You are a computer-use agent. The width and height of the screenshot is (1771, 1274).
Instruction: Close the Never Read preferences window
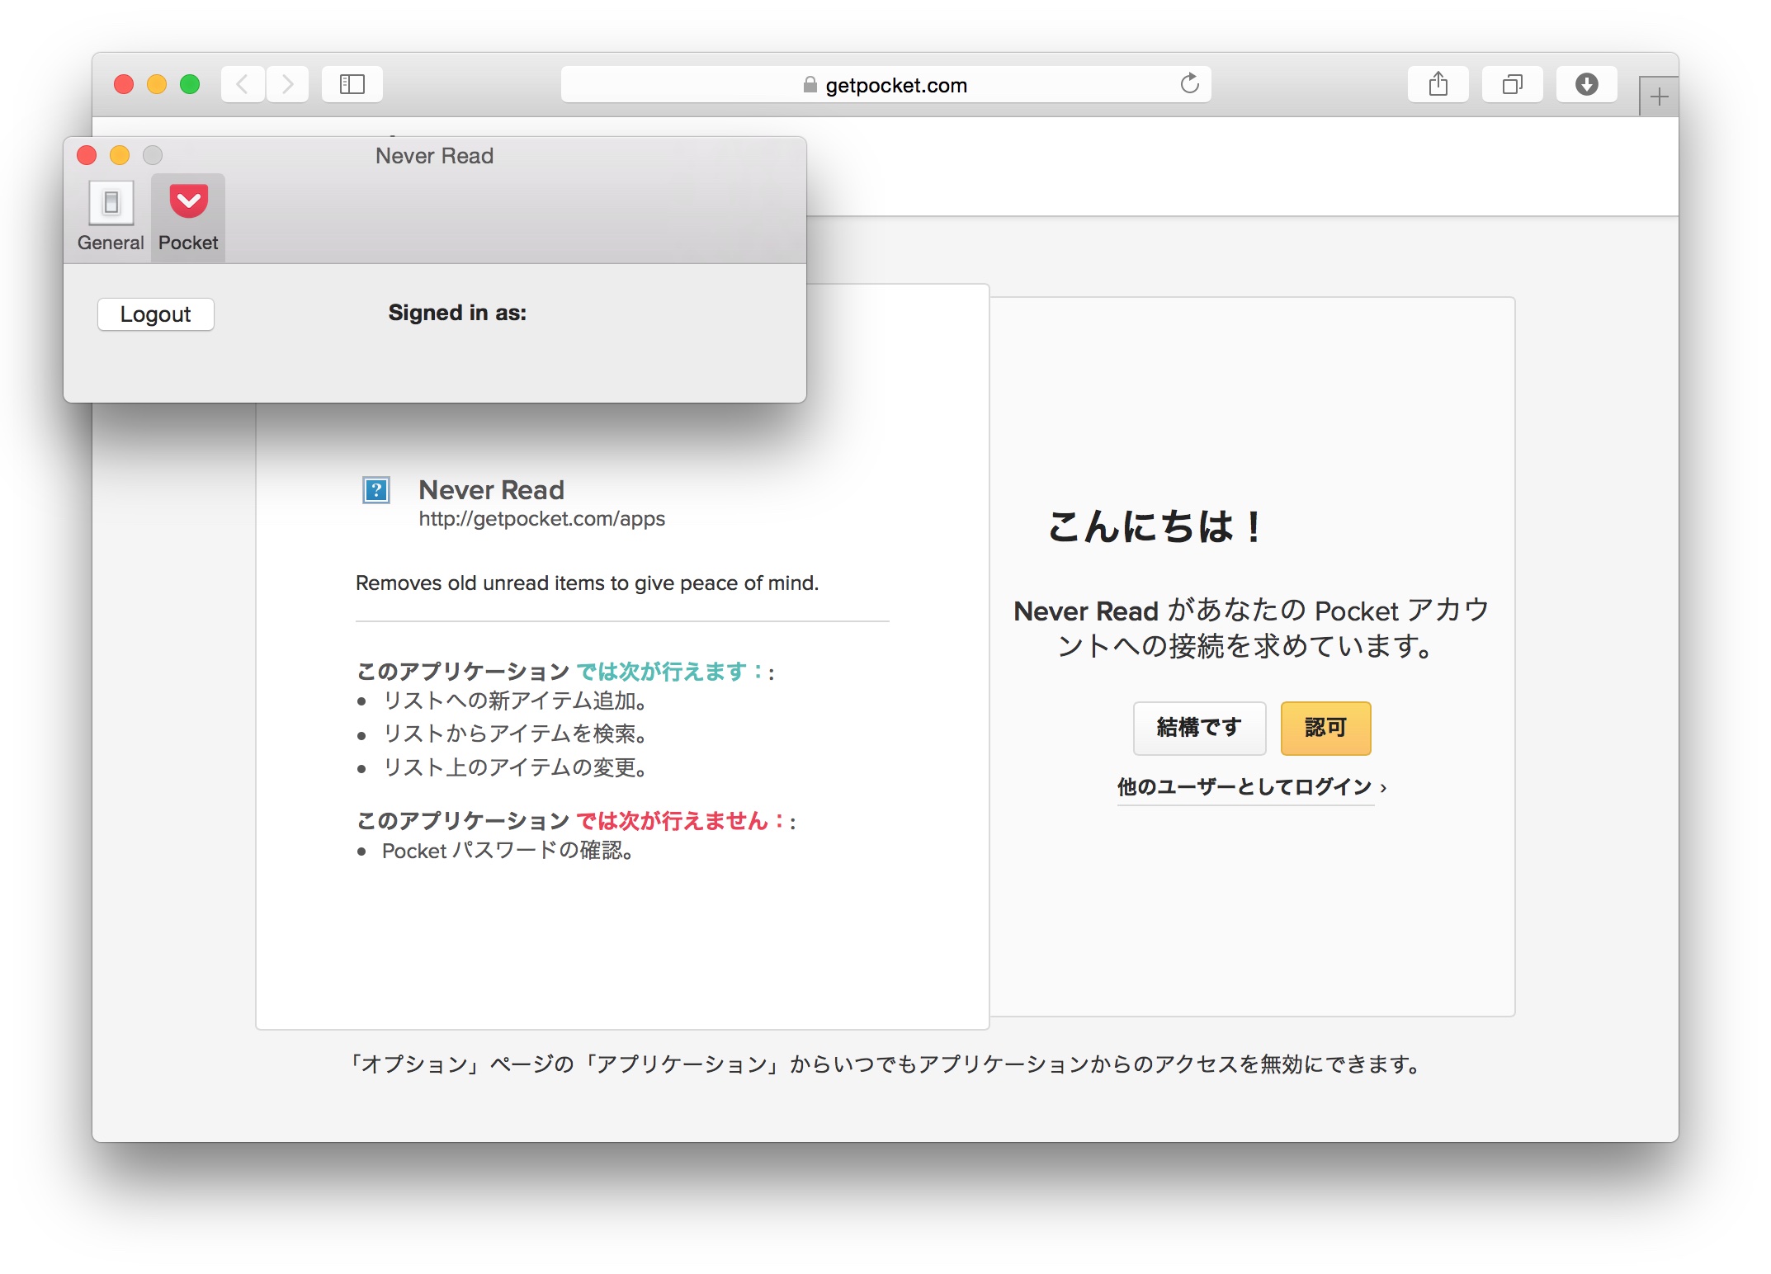pyautogui.click(x=87, y=155)
